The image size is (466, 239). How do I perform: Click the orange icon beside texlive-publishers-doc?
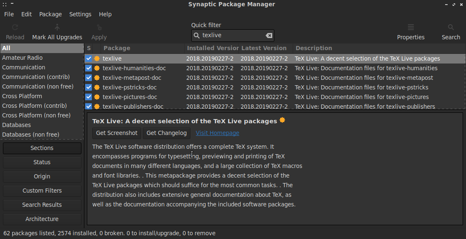click(96, 106)
